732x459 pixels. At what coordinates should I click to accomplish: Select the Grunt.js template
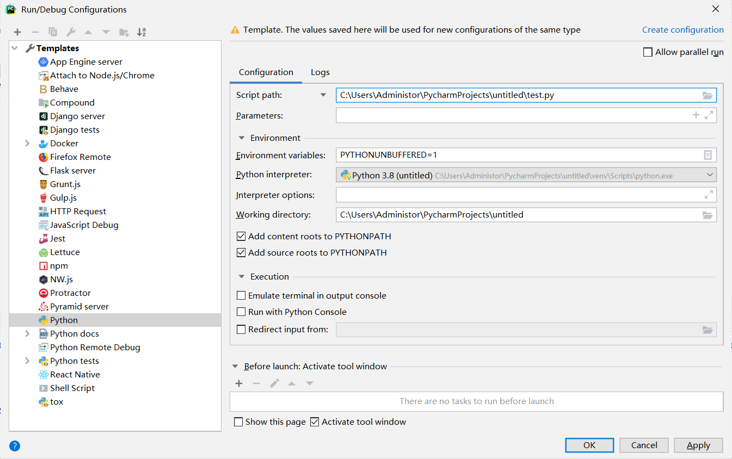tap(65, 184)
